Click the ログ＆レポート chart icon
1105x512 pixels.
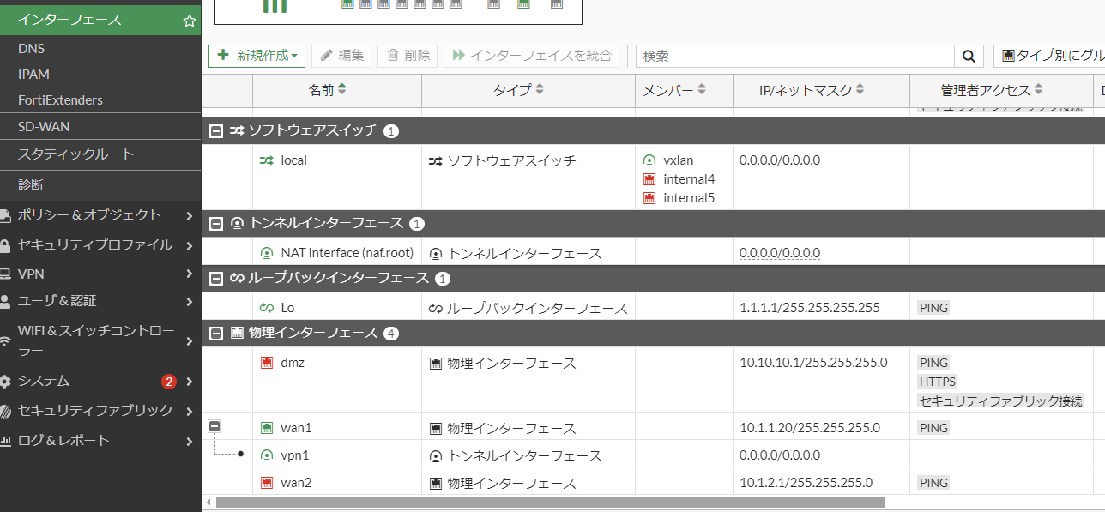click(x=5, y=442)
